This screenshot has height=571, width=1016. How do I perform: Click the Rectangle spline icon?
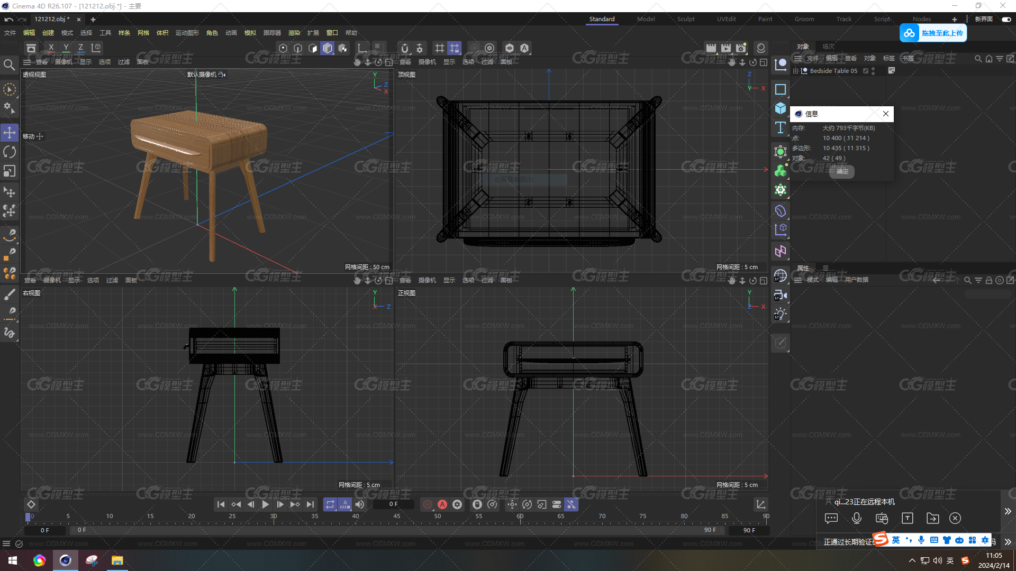click(781, 89)
